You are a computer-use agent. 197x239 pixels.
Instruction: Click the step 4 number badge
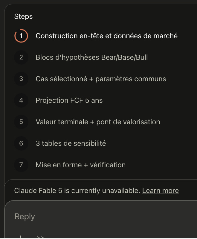[x=21, y=100]
